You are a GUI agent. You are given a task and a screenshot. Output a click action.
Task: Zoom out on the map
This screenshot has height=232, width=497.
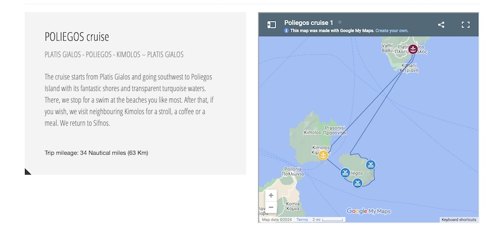point(271,207)
